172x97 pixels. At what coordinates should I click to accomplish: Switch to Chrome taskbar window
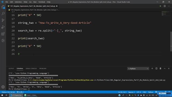[30, 95]
